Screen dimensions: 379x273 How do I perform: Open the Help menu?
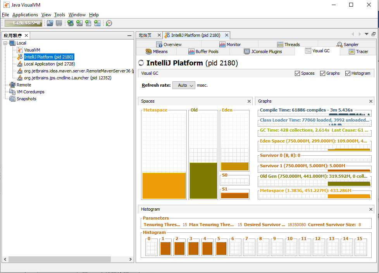click(94, 15)
